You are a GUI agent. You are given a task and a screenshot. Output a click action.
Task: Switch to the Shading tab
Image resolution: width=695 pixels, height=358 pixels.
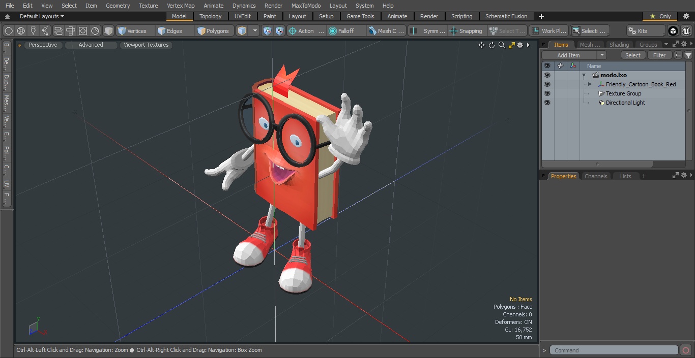619,45
